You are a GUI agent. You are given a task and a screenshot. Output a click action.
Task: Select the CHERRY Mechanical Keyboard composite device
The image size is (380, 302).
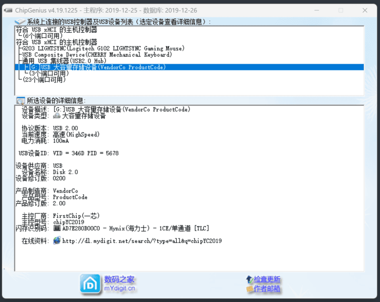tap(97, 54)
